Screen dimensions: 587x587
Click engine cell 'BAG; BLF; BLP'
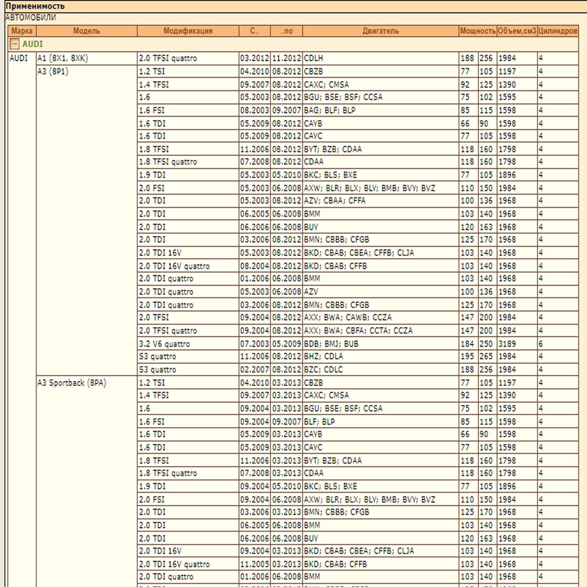[380, 110]
